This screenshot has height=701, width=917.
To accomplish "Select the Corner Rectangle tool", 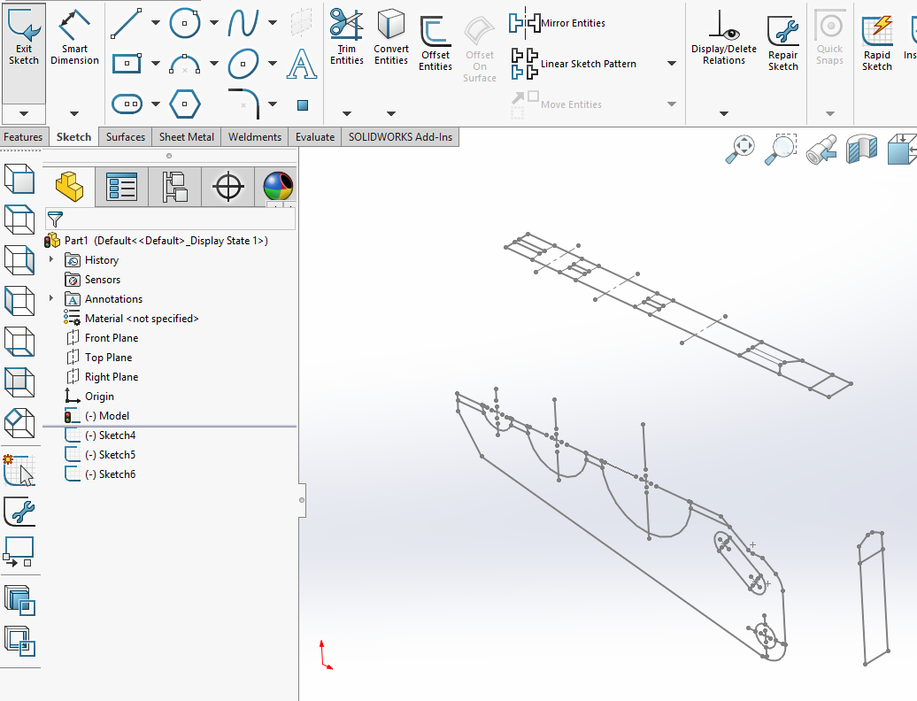I will coord(127,63).
